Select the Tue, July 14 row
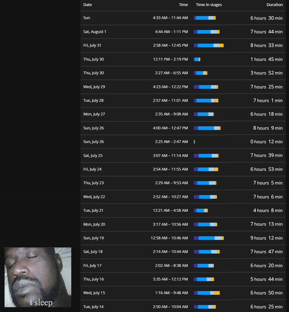This screenshot has height=312, width=289. tap(183, 306)
